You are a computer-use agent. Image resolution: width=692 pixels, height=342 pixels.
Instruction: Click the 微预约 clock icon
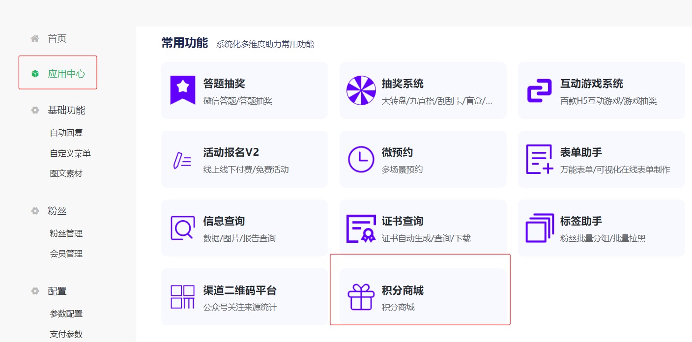tap(361, 159)
